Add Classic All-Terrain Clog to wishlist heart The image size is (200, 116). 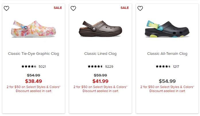point(140,8)
